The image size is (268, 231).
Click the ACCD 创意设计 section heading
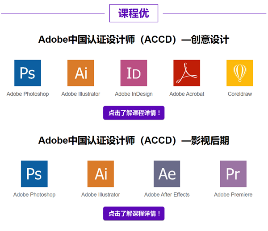point(134,40)
